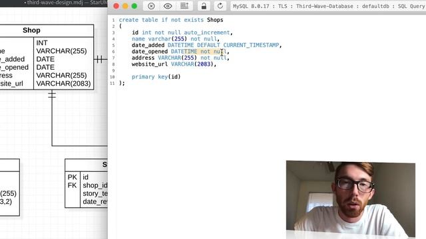This screenshot has width=426, height=239.
Task: Click the format query lines icon
Action: [184, 6]
